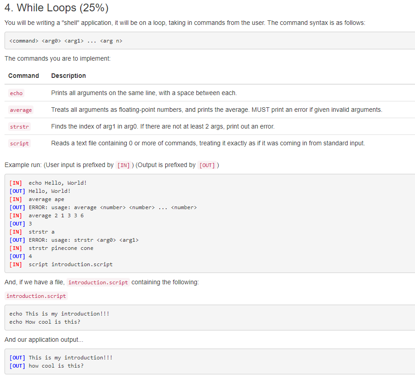Select the Command column header

[x=24, y=76]
